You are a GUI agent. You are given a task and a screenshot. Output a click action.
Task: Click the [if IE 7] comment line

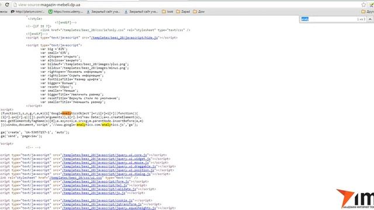click(x=39, y=26)
